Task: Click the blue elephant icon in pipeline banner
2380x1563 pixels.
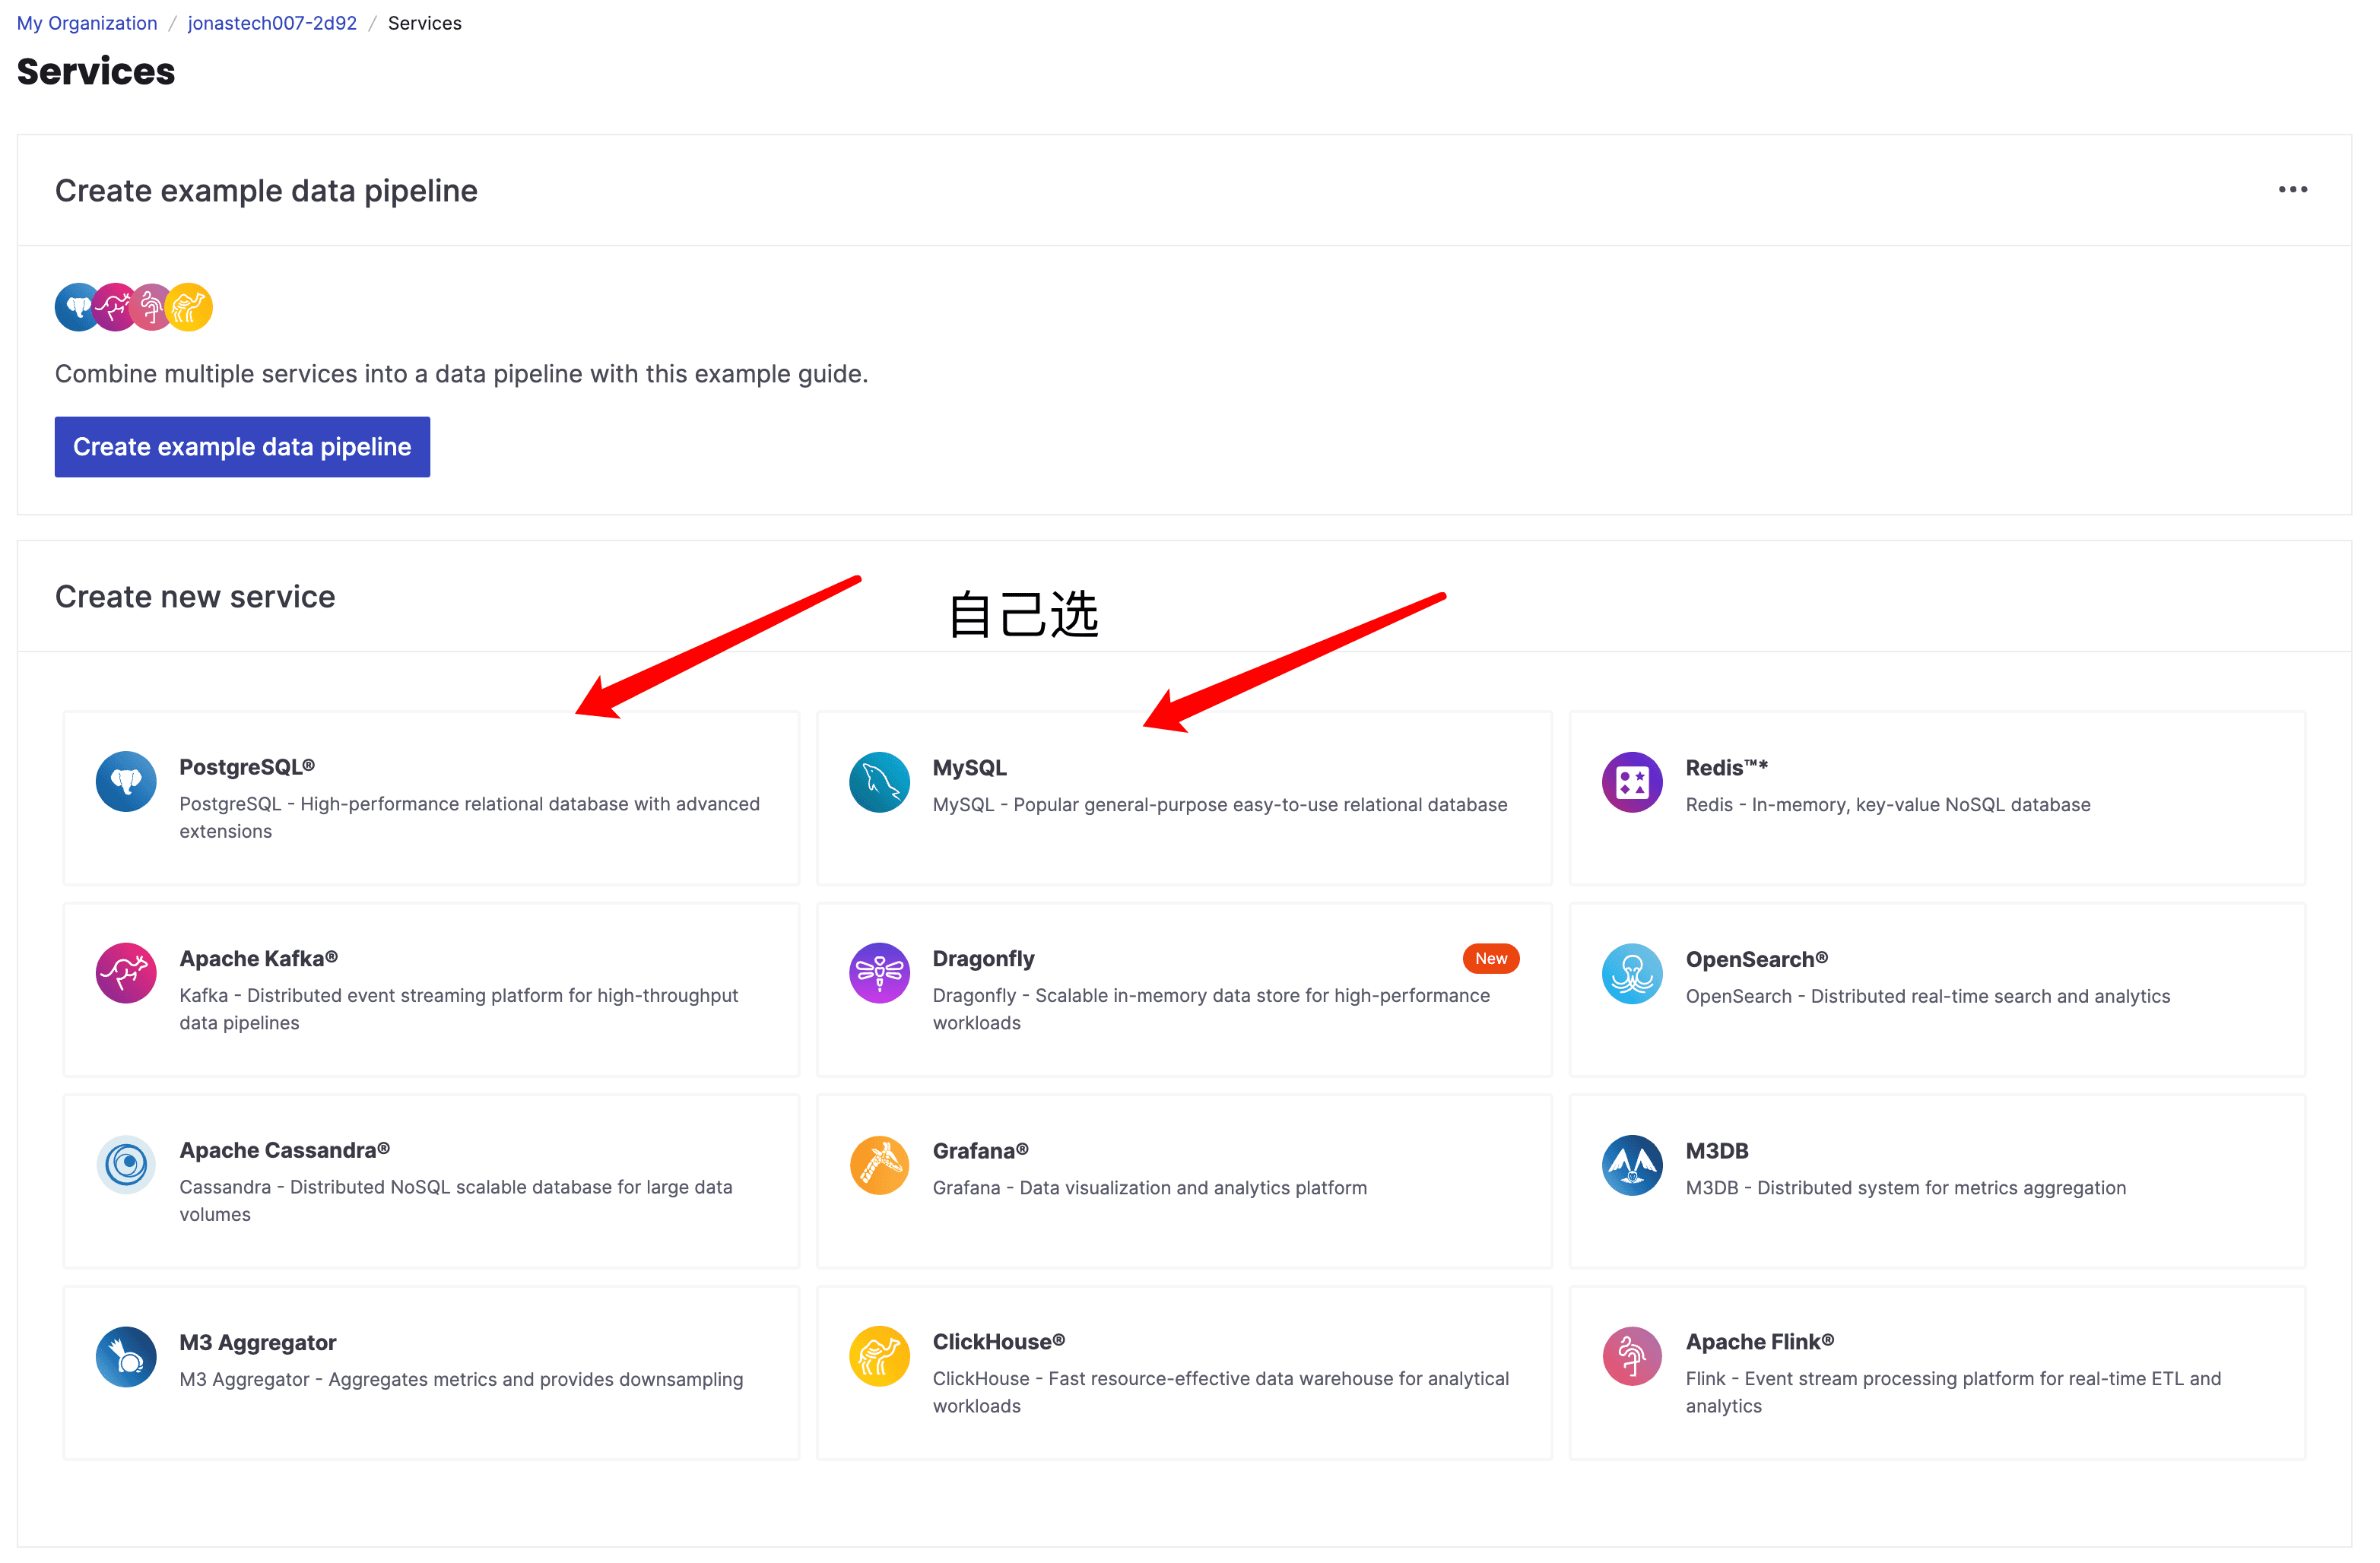Action: pos(76,307)
